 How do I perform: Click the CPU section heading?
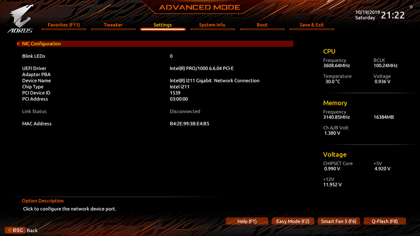click(329, 52)
